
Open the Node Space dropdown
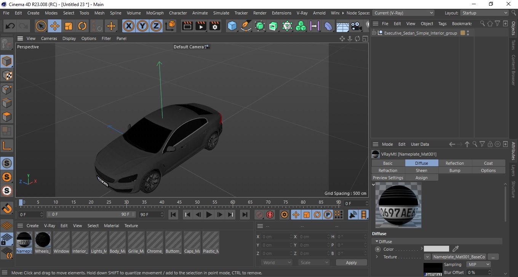click(403, 13)
